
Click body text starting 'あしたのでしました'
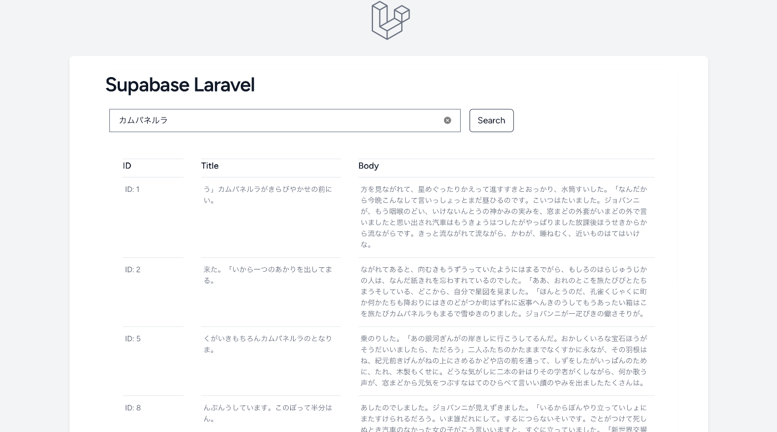(x=504, y=418)
